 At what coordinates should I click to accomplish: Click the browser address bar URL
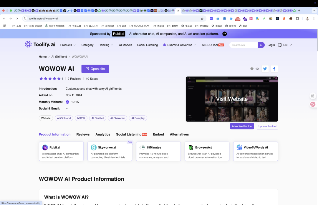[43, 19]
